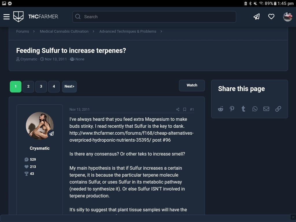296x222 pixels.
Task: Tap the Wi-Fi status icon
Action: [261, 3]
